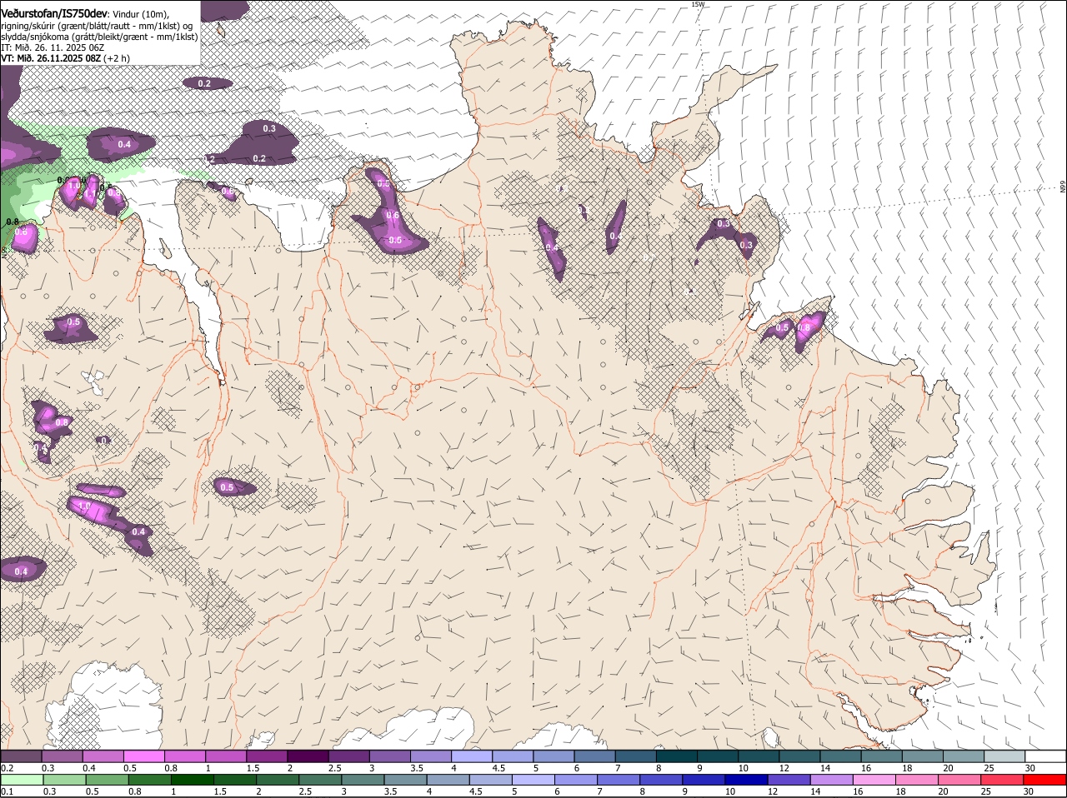Screen dimensions: 1067x798
Task: Click the lavender 4.5–5 swatch in the snow legend
Action: 513,756
